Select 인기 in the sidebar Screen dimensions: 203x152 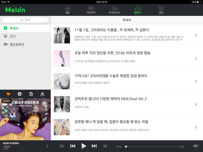(25, 36)
